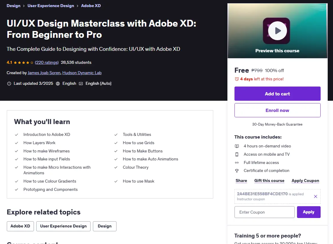
Task: Click the Share link
Action: [x=241, y=180]
